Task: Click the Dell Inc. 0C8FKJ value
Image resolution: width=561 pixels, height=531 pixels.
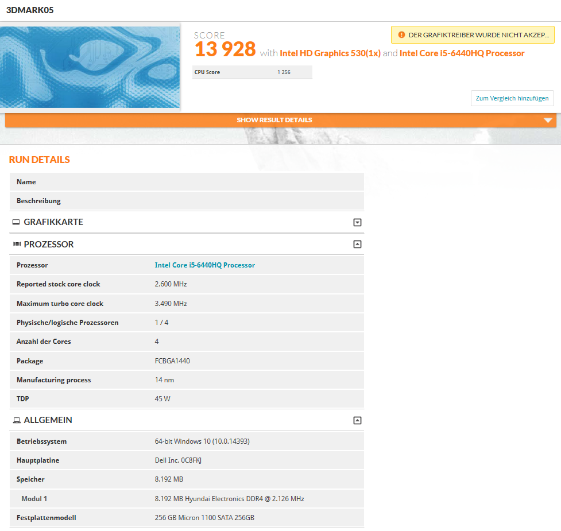Action: [x=178, y=460]
